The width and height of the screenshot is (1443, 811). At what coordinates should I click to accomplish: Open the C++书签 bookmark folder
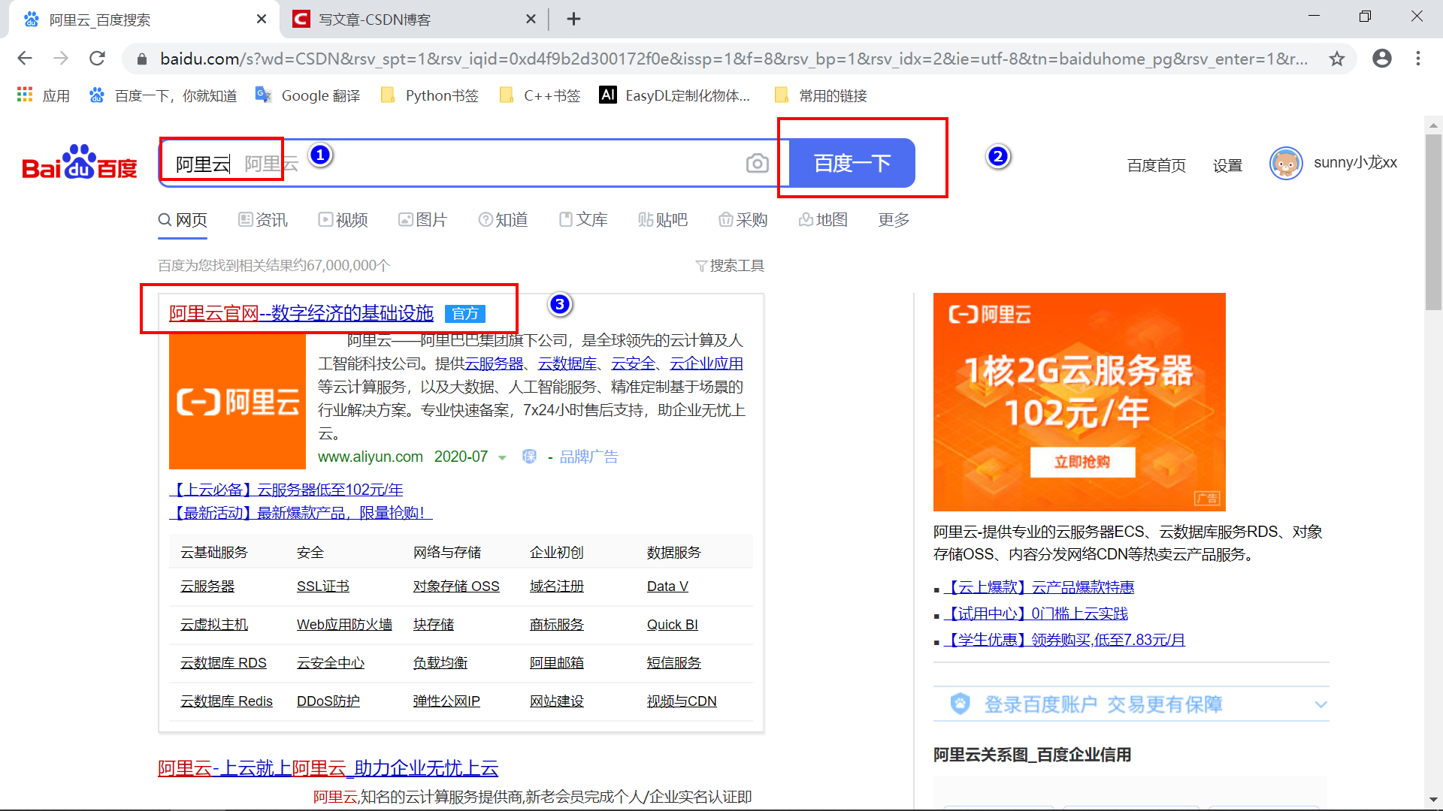coord(540,95)
